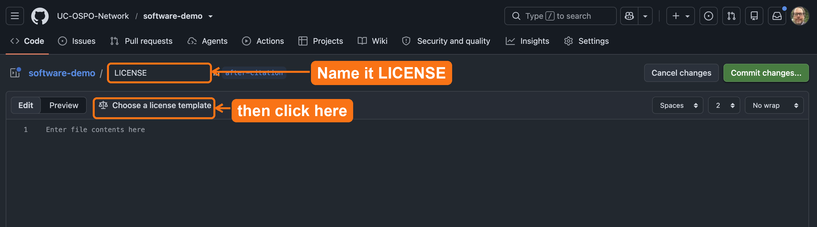Open Copilot chat icon

[x=629, y=16]
